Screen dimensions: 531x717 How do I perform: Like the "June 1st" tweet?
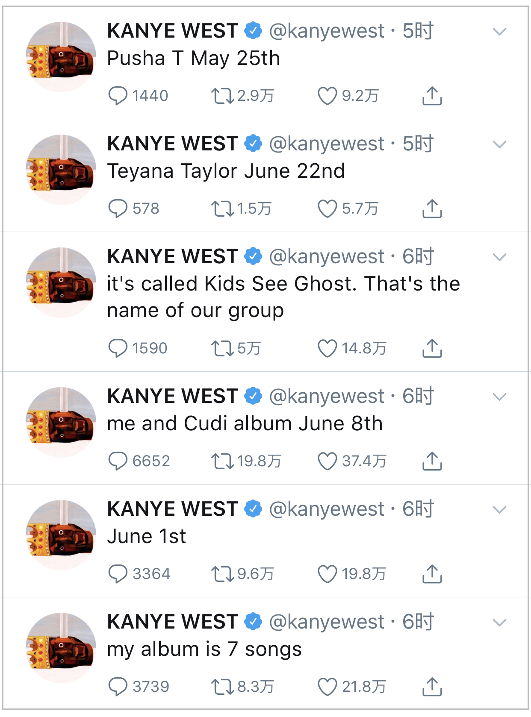pyautogui.click(x=327, y=574)
